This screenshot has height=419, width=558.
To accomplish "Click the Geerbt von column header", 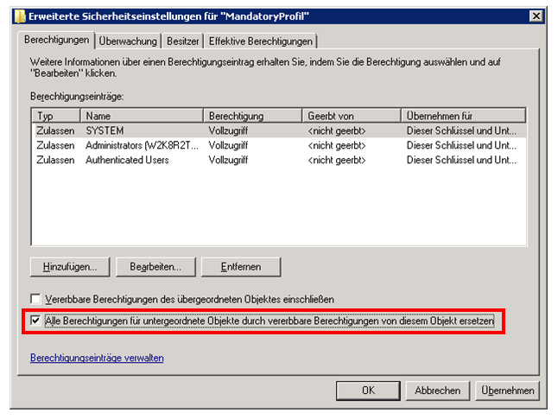I will 352,116.
